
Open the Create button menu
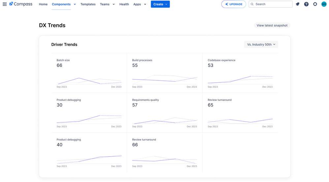coord(160,4)
